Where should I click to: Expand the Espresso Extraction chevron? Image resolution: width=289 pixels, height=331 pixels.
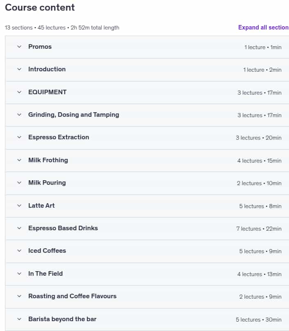(19, 137)
